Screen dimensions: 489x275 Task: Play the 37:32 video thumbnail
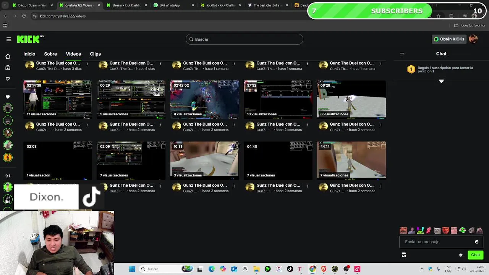tap(278, 99)
